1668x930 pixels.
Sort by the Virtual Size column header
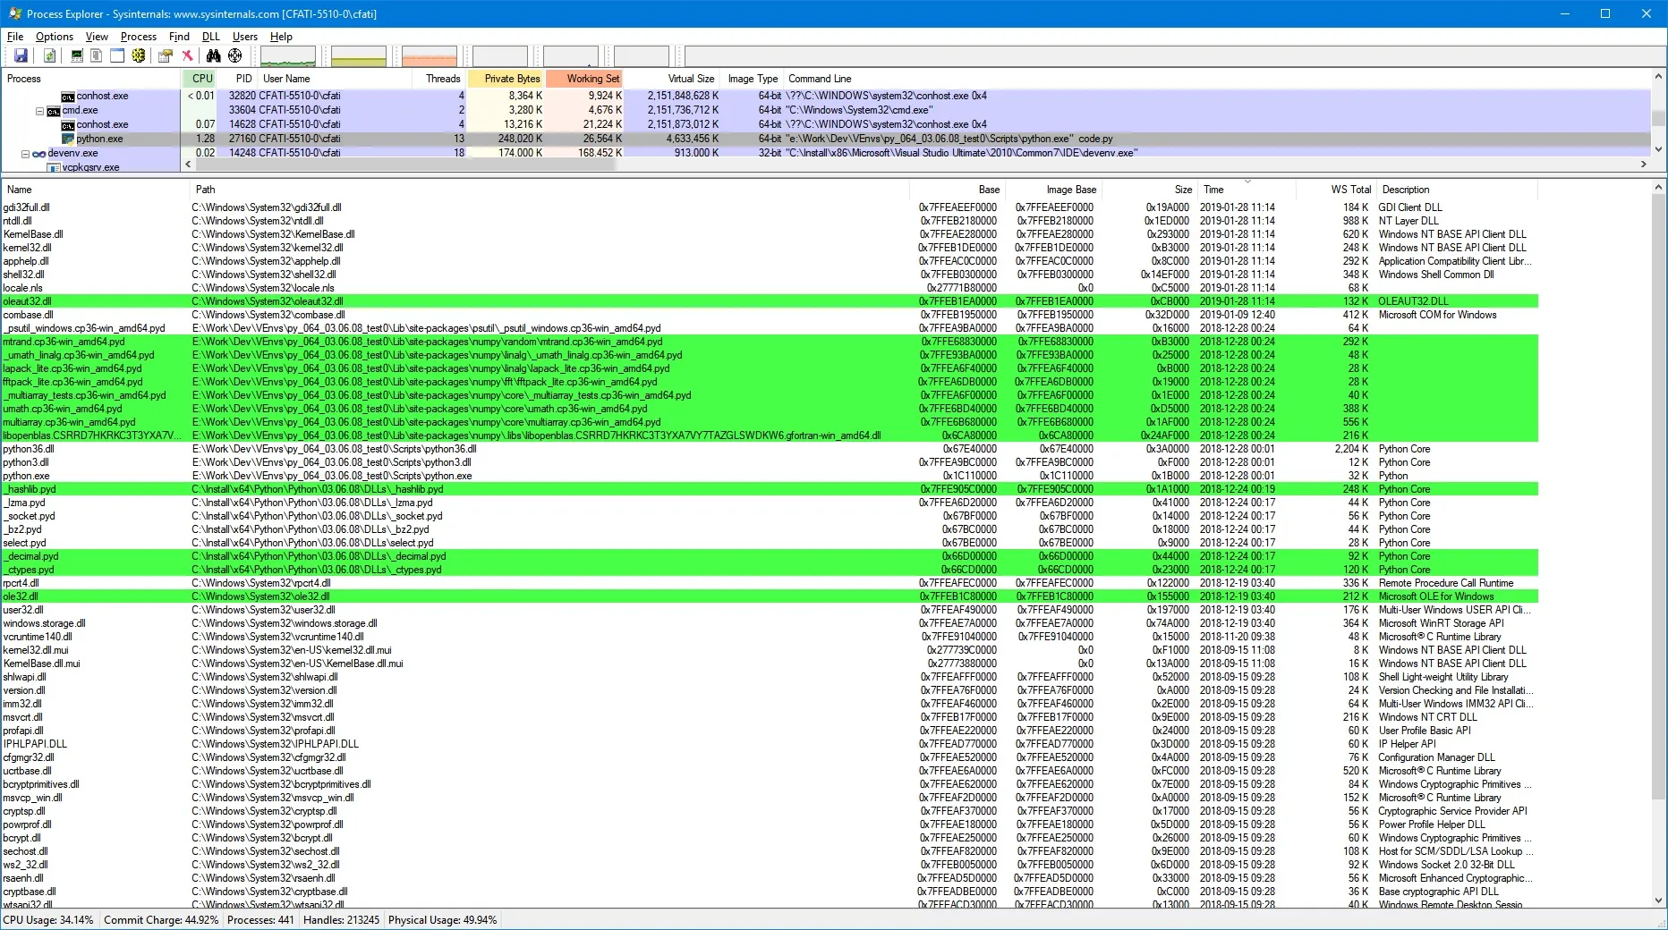click(674, 79)
